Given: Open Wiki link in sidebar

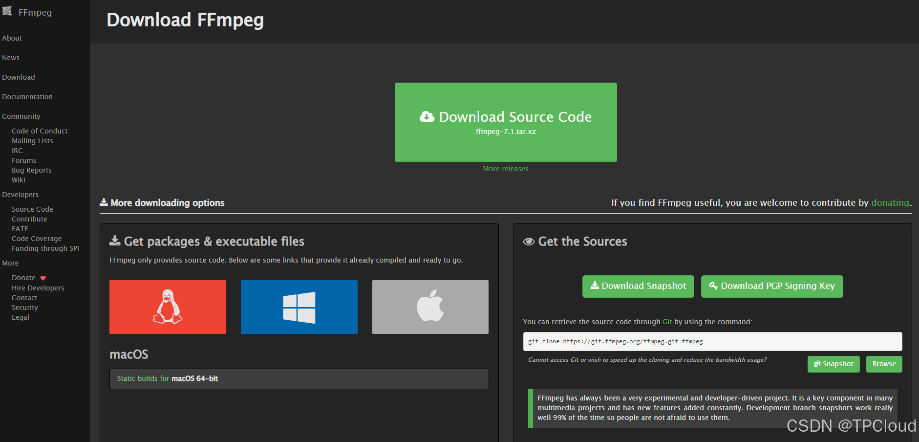Looking at the screenshot, I should click(x=19, y=180).
